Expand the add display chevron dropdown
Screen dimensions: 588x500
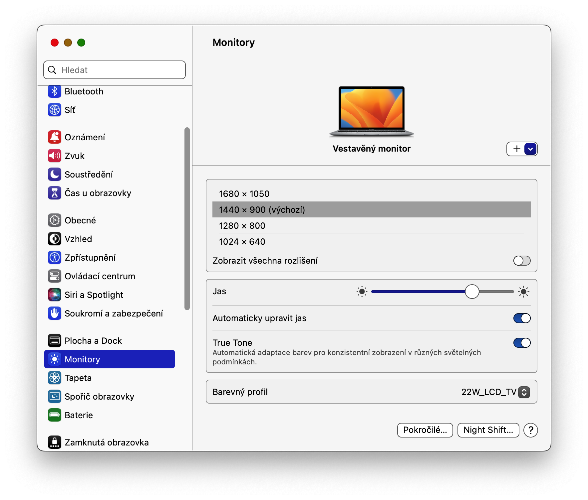530,149
